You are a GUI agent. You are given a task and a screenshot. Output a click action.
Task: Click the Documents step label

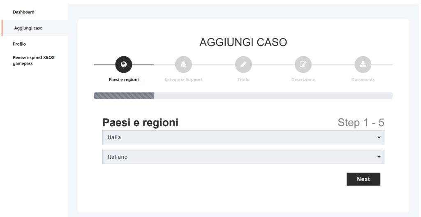tap(363, 80)
